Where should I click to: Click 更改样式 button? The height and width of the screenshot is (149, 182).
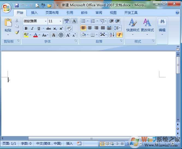click(x=147, y=27)
